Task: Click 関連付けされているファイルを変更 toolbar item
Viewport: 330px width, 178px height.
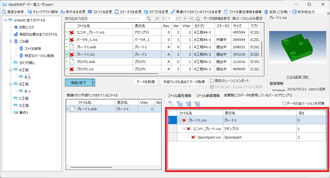Action: click(x=196, y=12)
